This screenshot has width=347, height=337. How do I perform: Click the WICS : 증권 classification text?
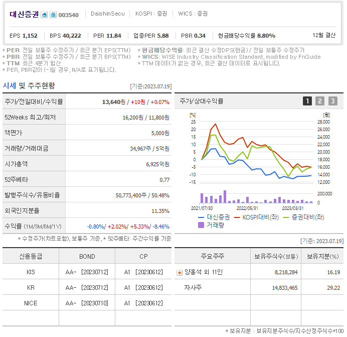click(193, 14)
